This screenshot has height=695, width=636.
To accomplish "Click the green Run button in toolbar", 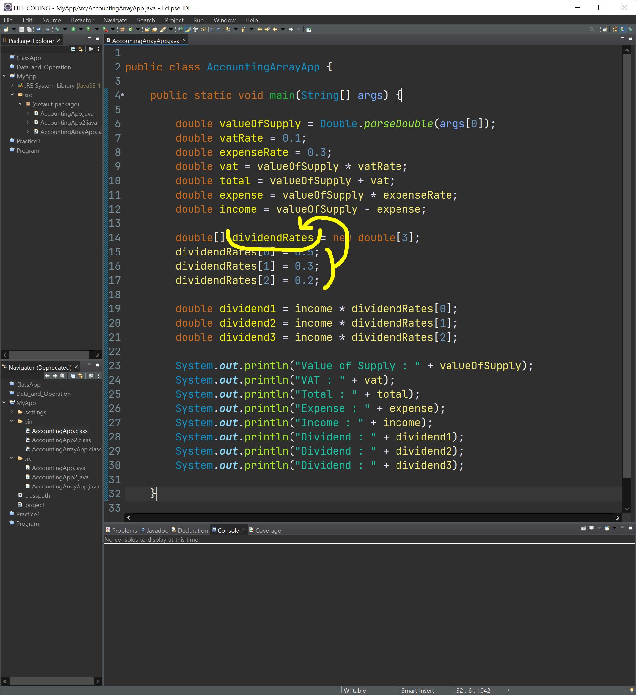I will [73, 30].
